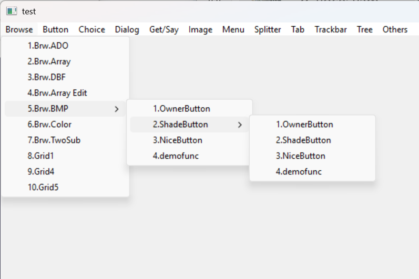
Task: Open the Menu menu in menu bar
Action: point(233,30)
